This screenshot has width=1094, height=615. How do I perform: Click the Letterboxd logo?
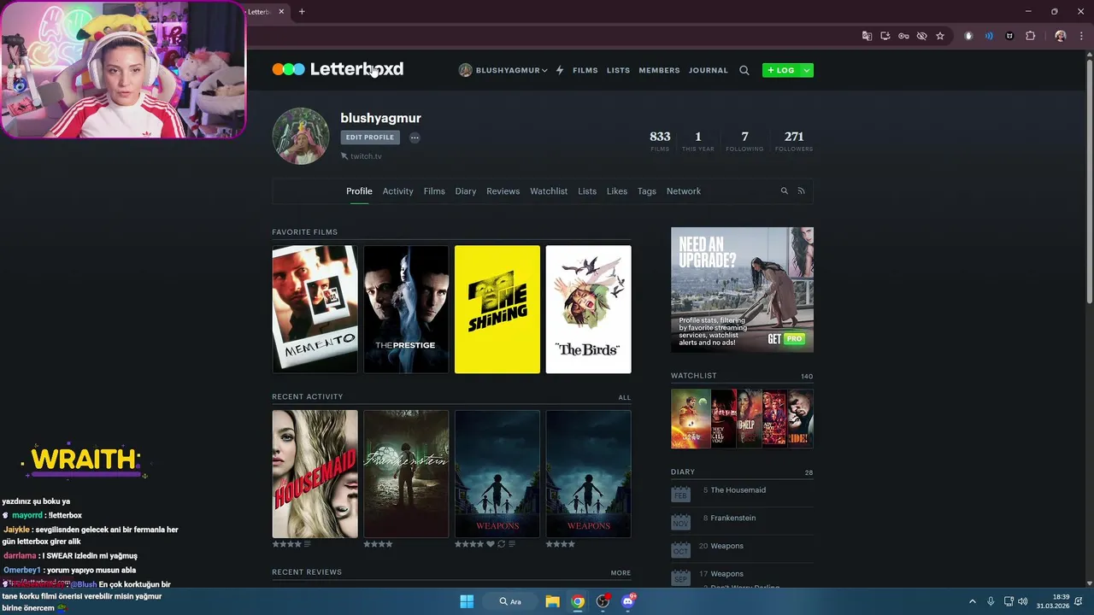338,69
